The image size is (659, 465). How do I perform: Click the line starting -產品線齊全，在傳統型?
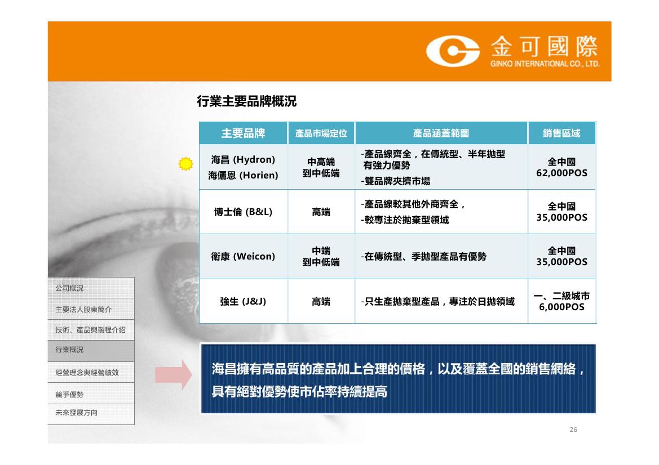pyautogui.click(x=433, y=154)
